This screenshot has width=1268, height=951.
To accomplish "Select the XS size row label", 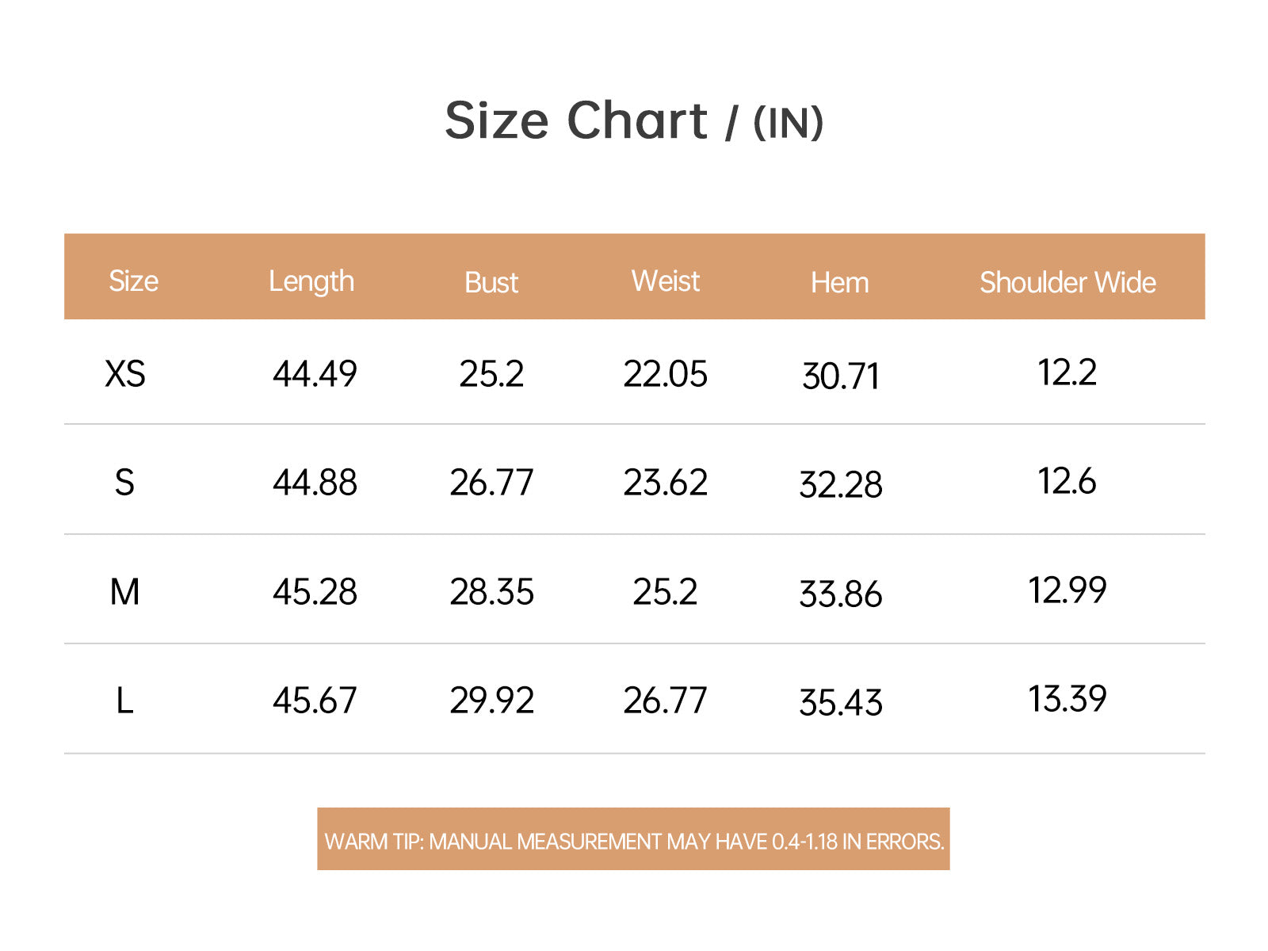I will (125, 373).
